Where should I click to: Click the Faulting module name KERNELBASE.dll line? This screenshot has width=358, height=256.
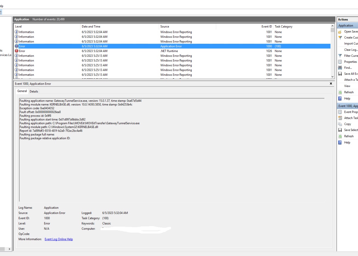(76, 105)
